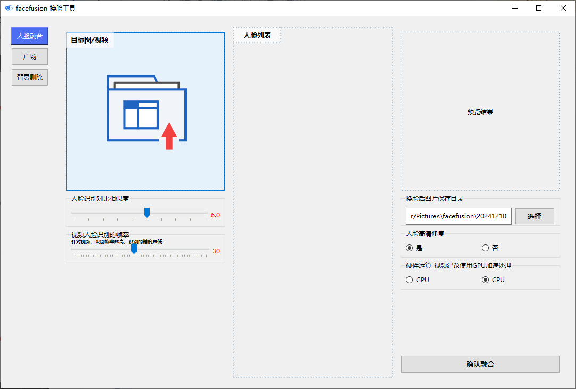The height and width of the screenshot is (389, 576).
Task: Switch to the 广场 tab
Action: click(30, 56)
